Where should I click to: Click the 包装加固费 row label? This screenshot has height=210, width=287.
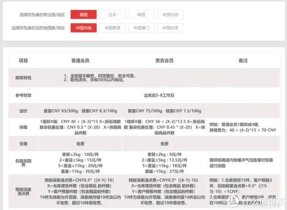coord(23,163)
